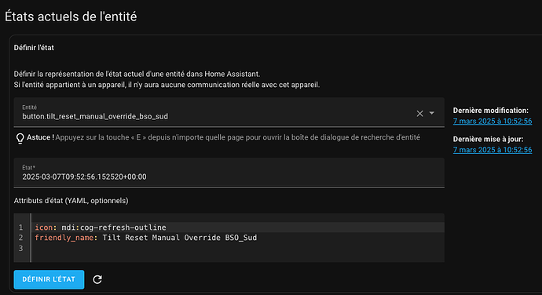Click the États actuels de l'entité title

(x=71, y=16)
